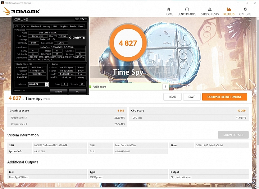Click the Gigabyte logo in CPU-Z
The width and height of the screenshot is (259, 189).
point(77,38)
